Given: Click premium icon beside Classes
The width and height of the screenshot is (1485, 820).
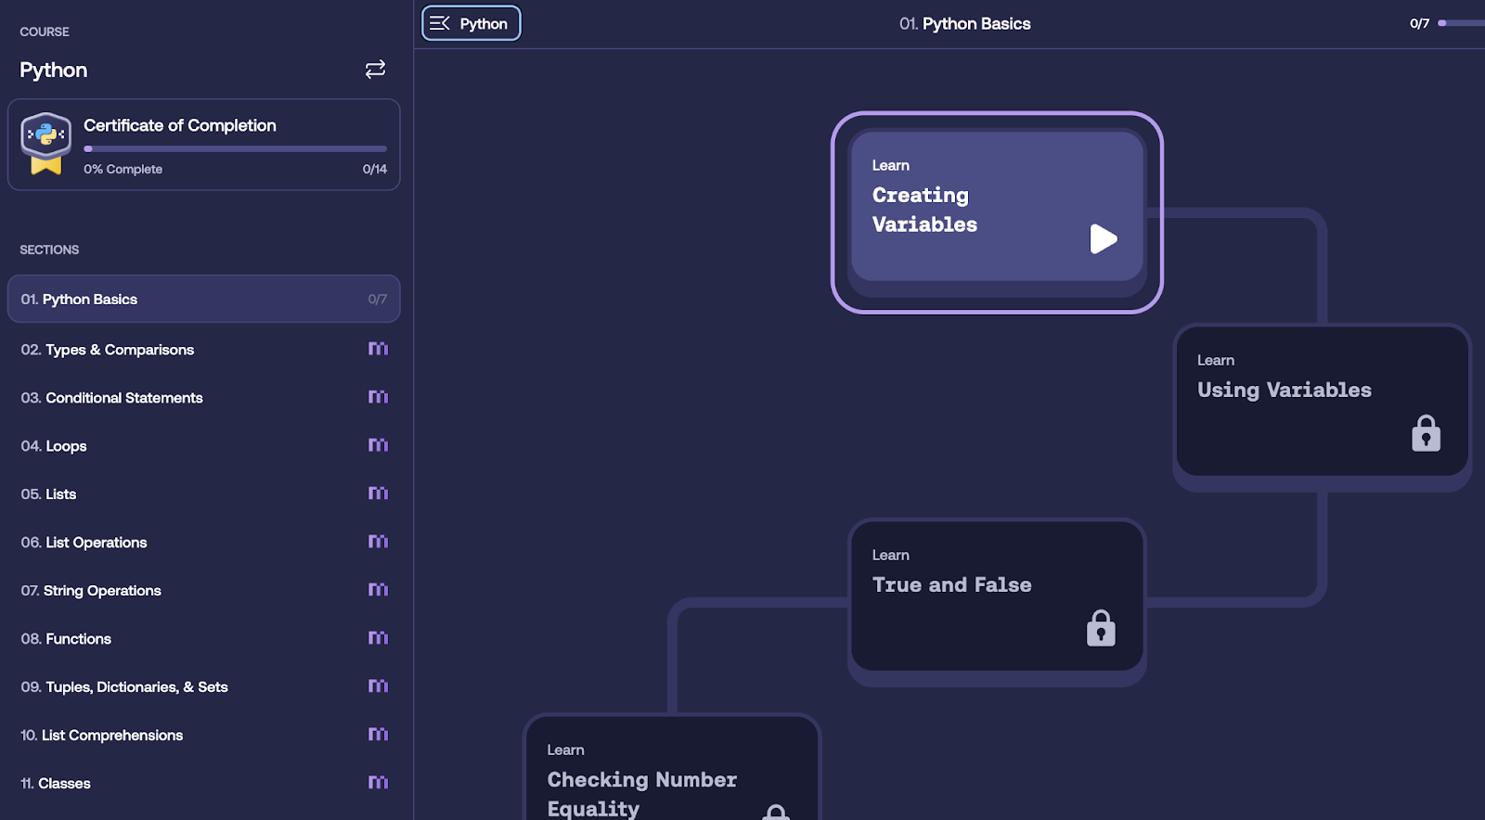Looking at the screenshot, I should (378, 783).
